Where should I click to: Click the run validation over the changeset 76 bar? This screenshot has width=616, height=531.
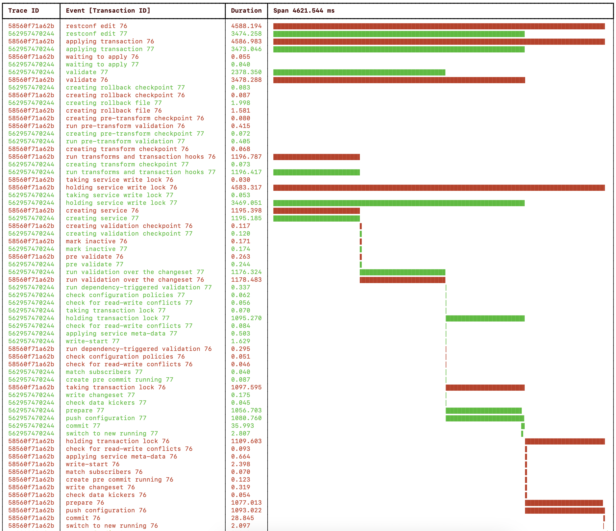402,280
